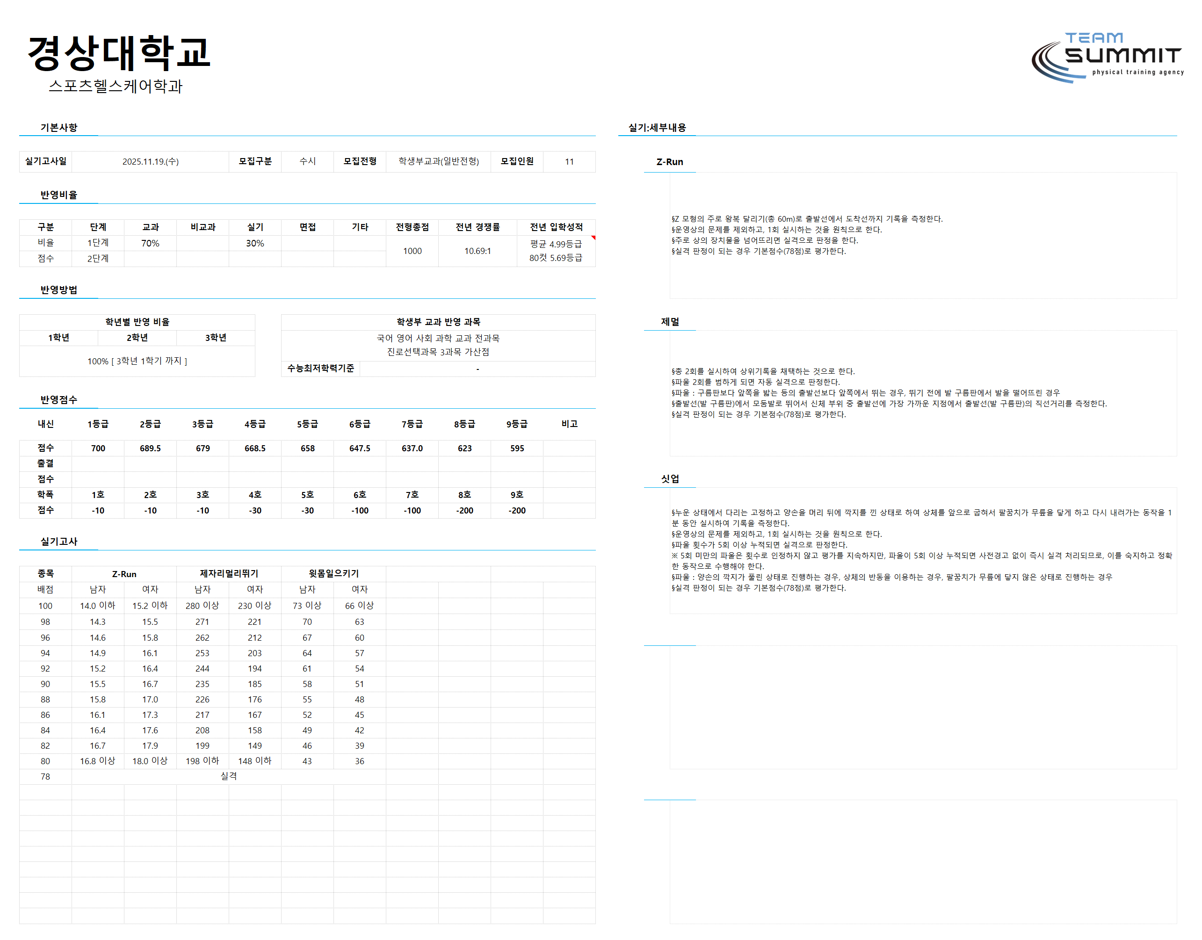Click the 148 이하 cell
Viewport: 1202px width, 940px height.
point(254,761)
